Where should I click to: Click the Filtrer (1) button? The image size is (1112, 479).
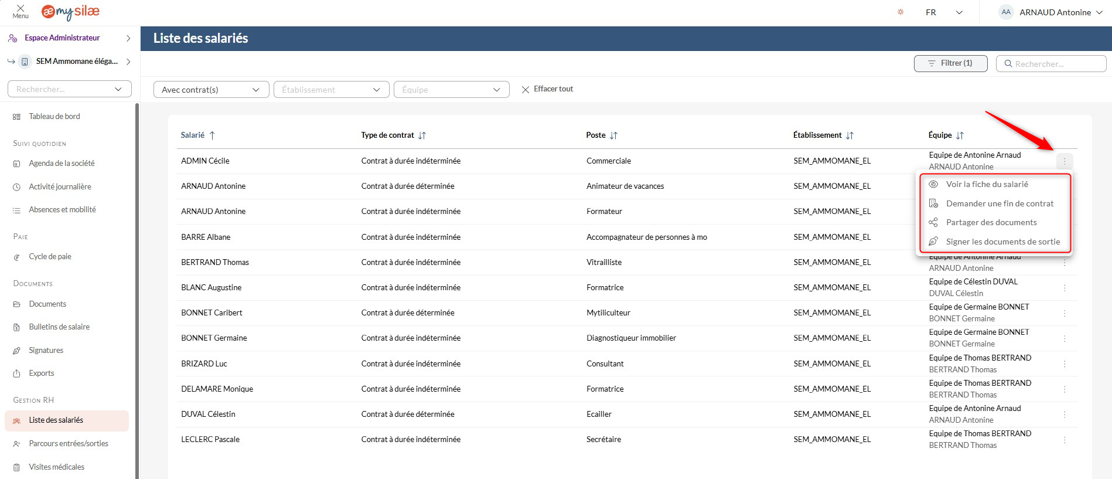point(950,63)
